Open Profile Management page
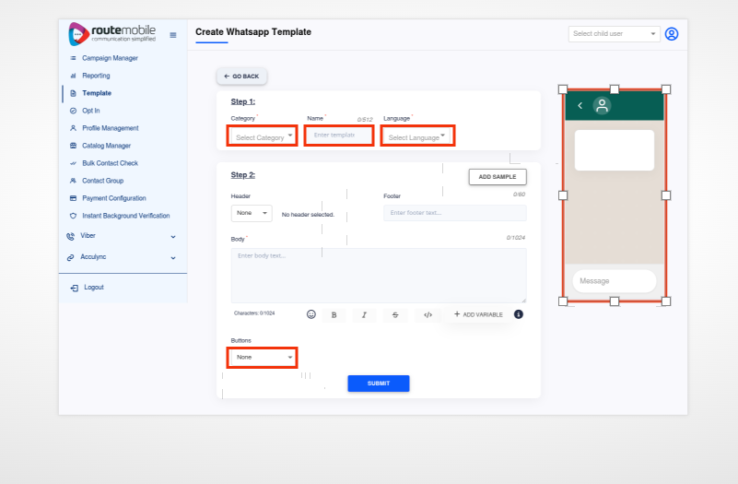The height and width of the screenshot is (484, 738). click(111, 128)
